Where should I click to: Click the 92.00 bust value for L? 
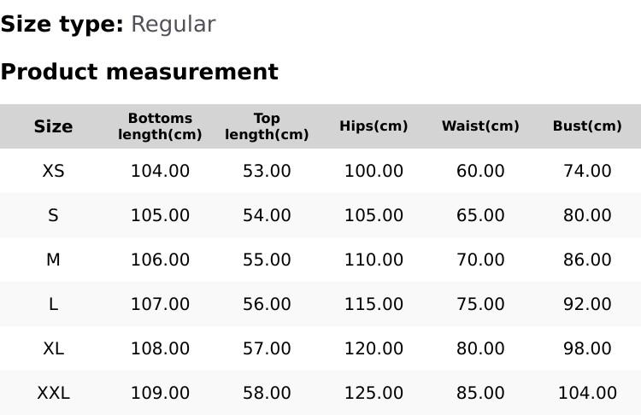coord(587,304)
